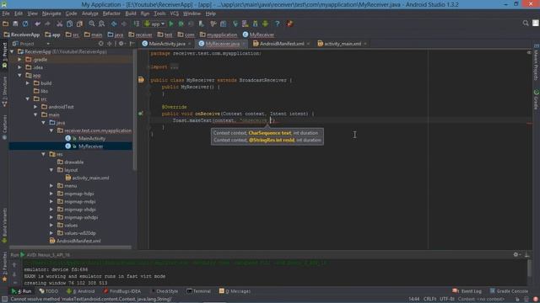Open the app run configuration dropdown
The height and width of the screenshot is (303, 540).
(155, 24)
